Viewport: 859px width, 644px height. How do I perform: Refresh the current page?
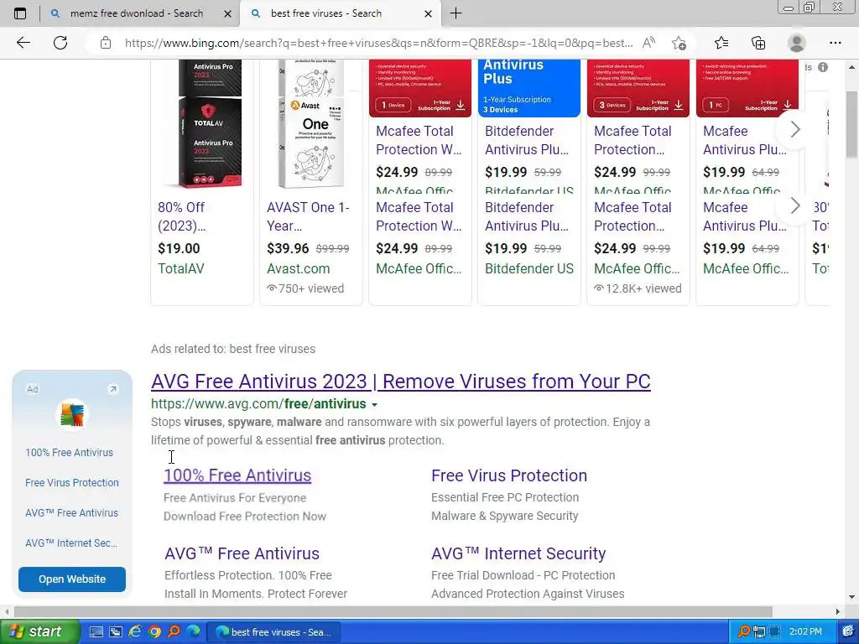[60, 43]
